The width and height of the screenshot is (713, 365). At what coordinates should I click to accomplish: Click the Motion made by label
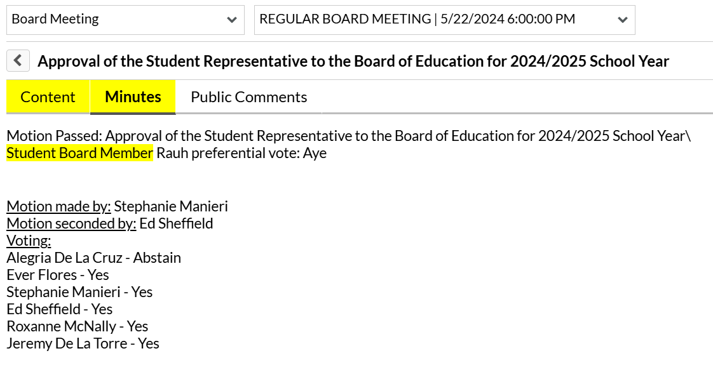coord(58,206)
